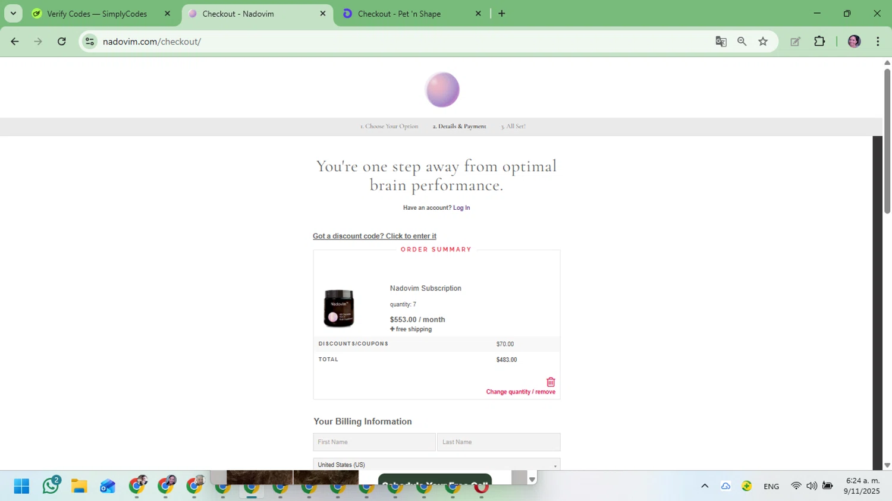Click the scrollbar down arrow

coord(887,465)
